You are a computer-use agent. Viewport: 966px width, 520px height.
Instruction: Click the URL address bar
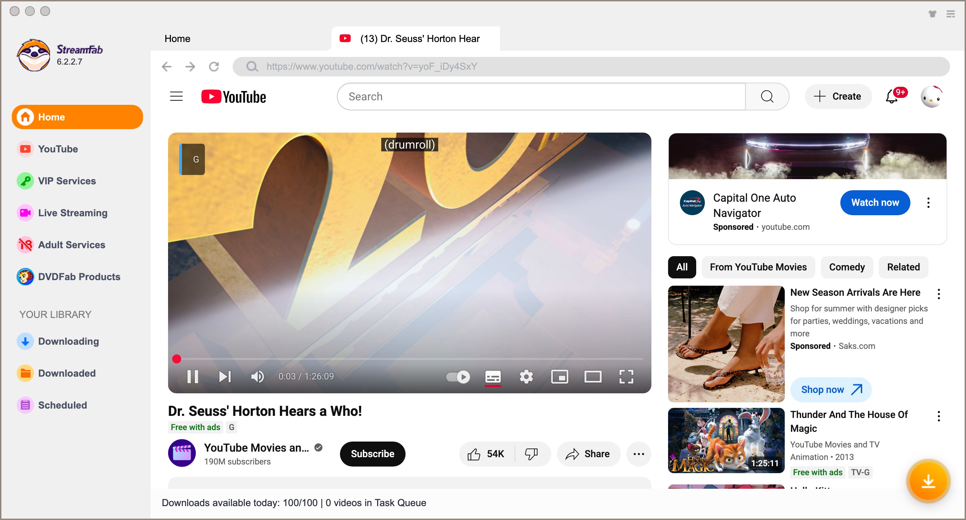pos(591,67)
